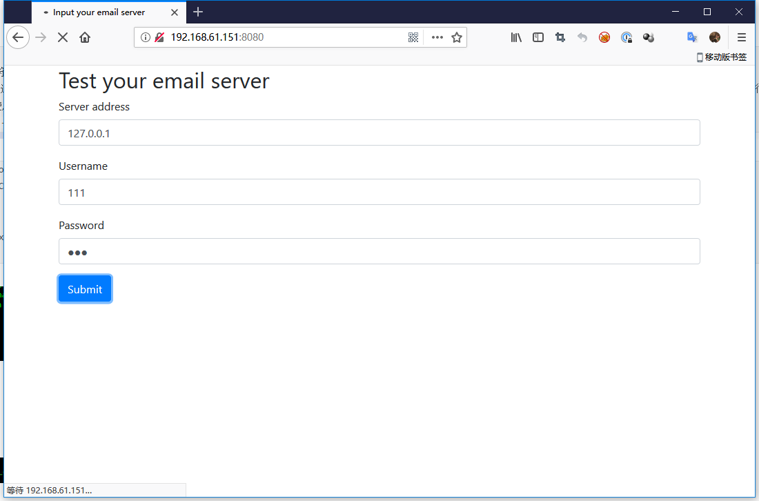Image resolution: width=759 pixels, height=501 pixels.
Task: Open the Firefox account avatar icon
Action: (714, 37)
